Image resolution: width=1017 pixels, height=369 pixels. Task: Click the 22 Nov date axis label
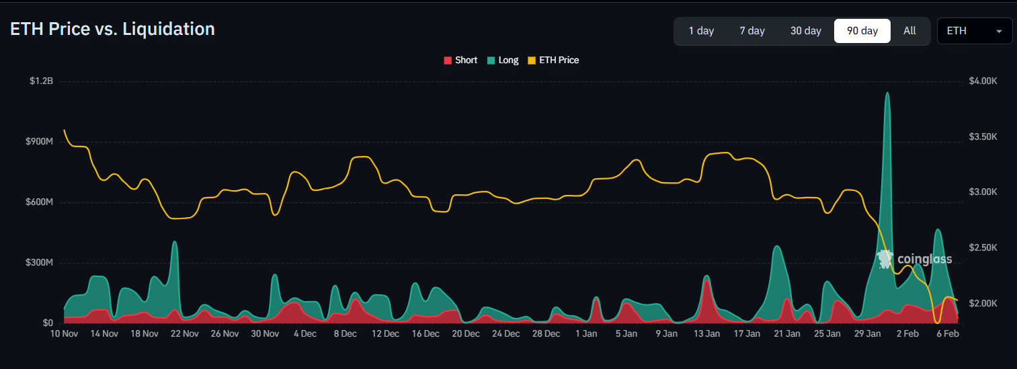tap(184, 333)
